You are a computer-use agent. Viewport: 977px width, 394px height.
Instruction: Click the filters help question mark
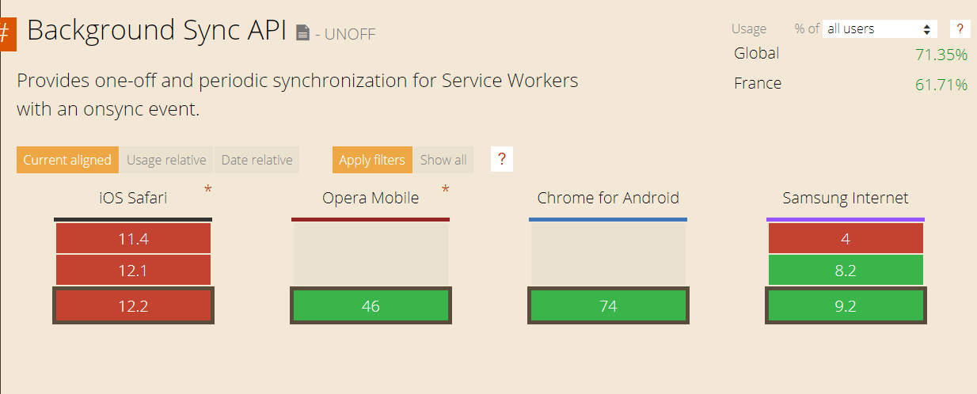click(501, 159)
